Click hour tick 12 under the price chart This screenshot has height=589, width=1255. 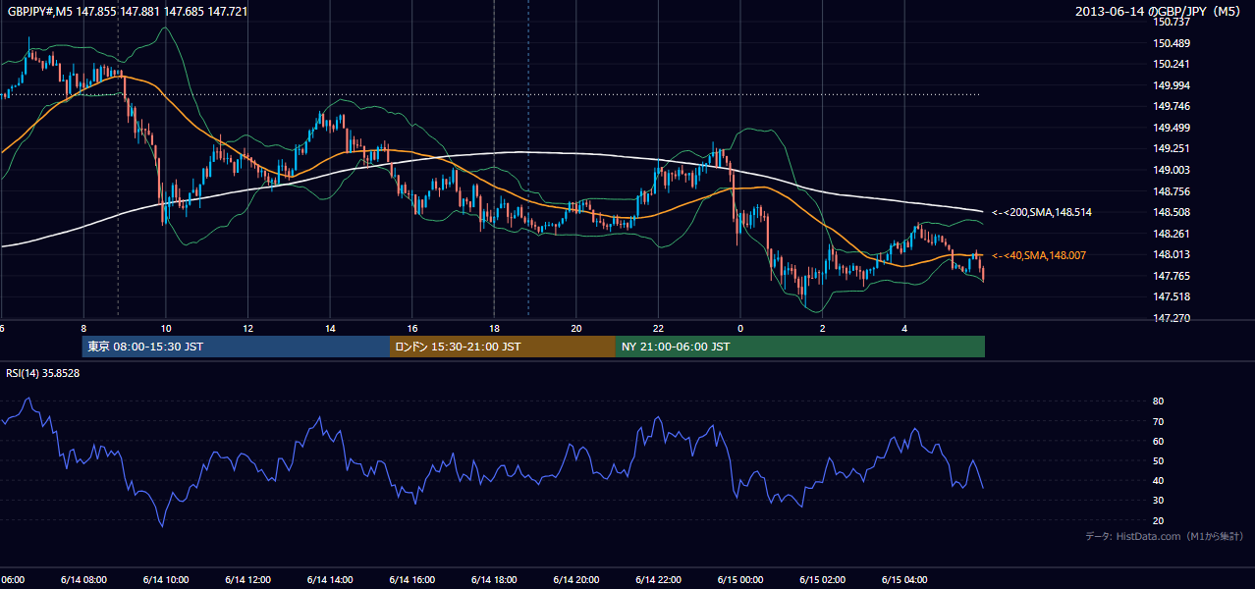(x=247, y=328)
